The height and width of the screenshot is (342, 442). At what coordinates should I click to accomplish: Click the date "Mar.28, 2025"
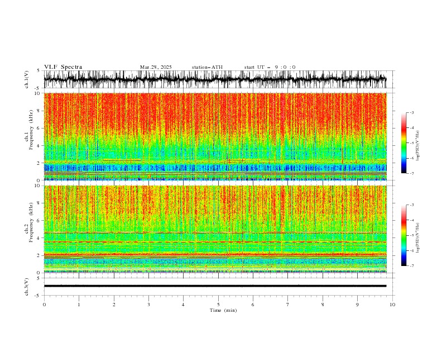point(156,67)
